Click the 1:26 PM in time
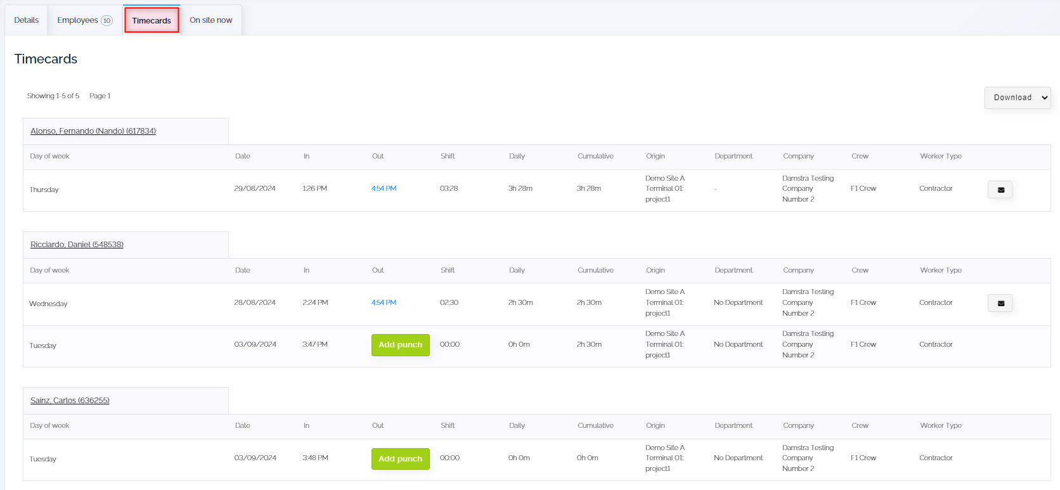 (x=315, y=189)
